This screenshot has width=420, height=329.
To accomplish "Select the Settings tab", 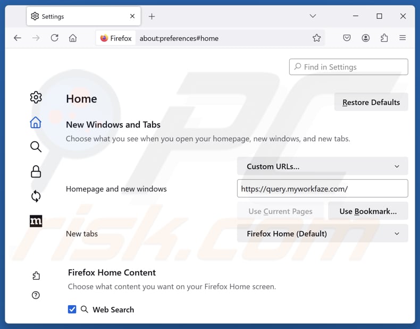I will coord(83,16).
